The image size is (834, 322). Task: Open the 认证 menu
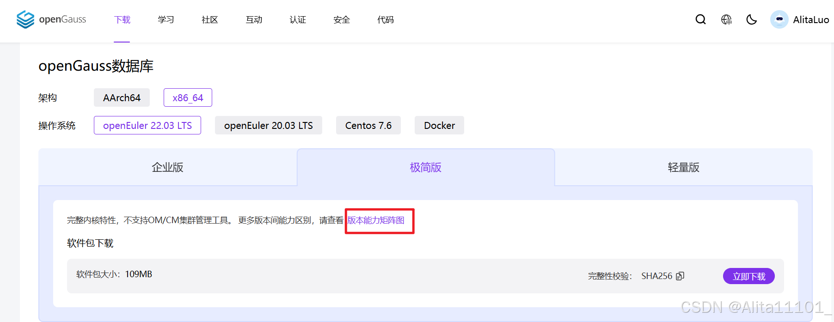298,20
